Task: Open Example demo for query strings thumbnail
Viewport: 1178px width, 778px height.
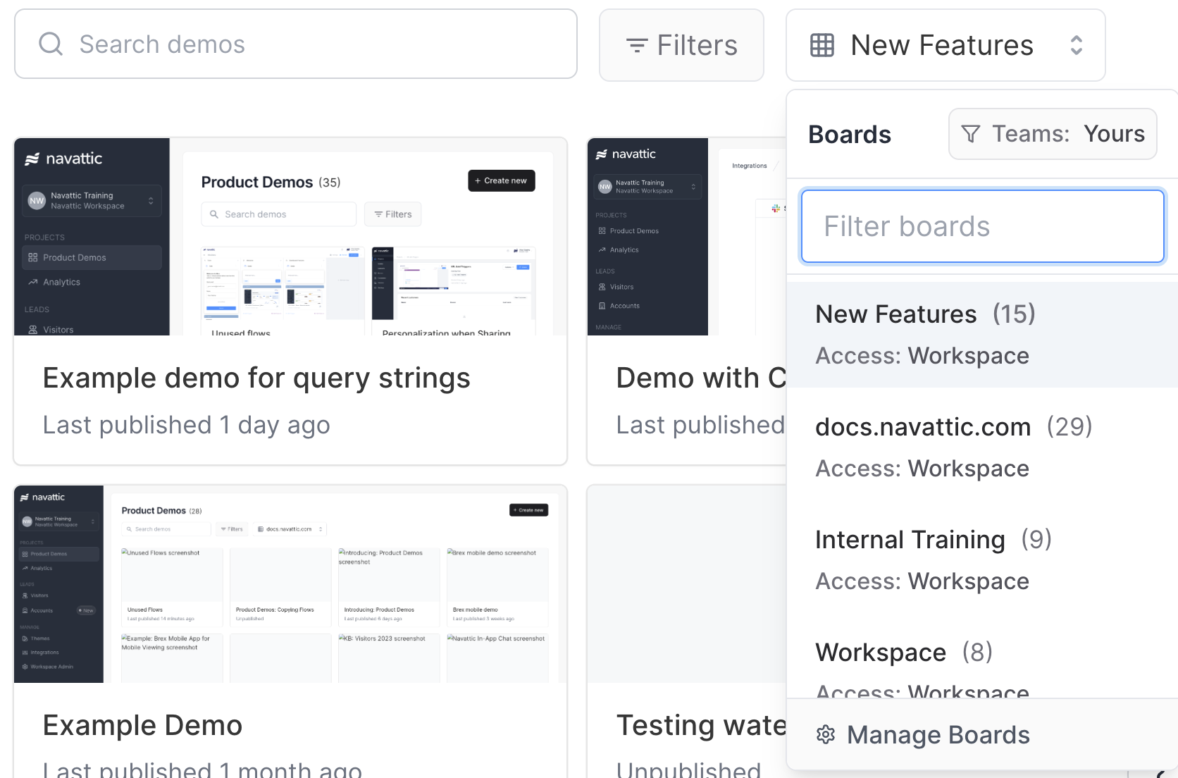Action: 290,237
